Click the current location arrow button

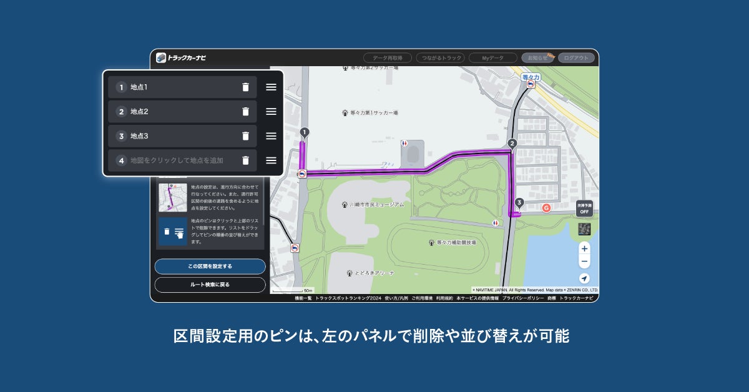point(584,278)
